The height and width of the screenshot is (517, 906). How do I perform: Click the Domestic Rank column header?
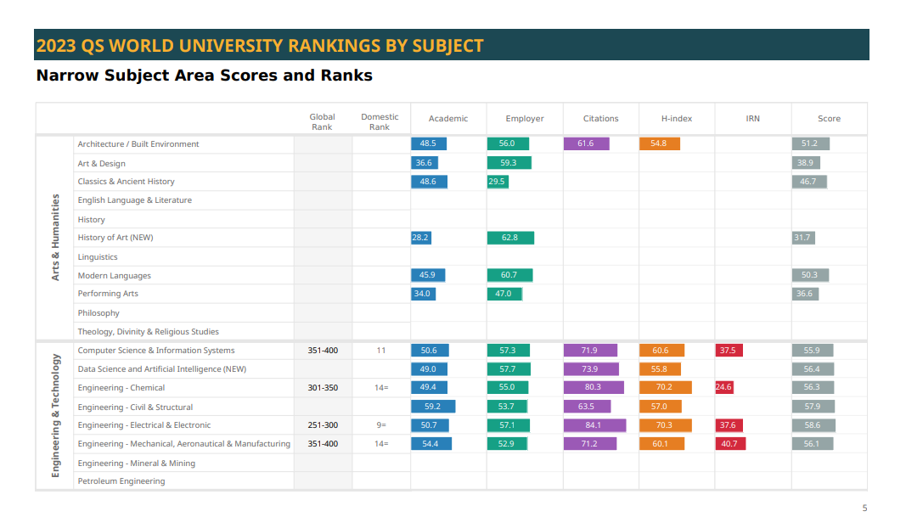point(380,122)
